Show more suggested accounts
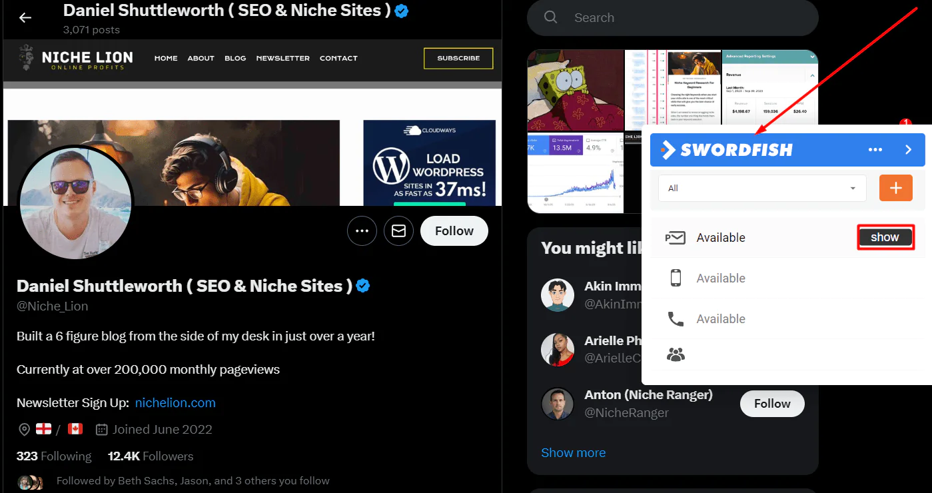The height and width of the screenshot is (493, 932). pos(574,453)
